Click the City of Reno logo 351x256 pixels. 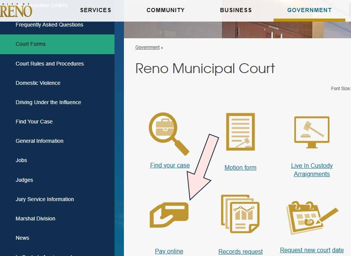click(x=16, y=11)
